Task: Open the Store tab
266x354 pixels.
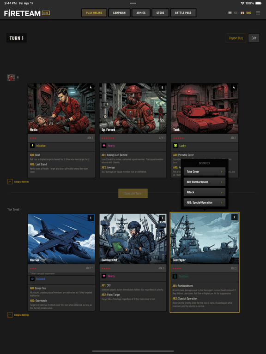Action: [160, 13]
